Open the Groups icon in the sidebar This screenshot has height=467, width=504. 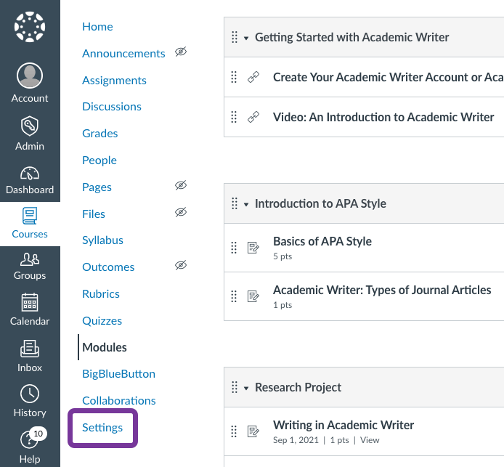pyautogui.click(x=30, y=259)
